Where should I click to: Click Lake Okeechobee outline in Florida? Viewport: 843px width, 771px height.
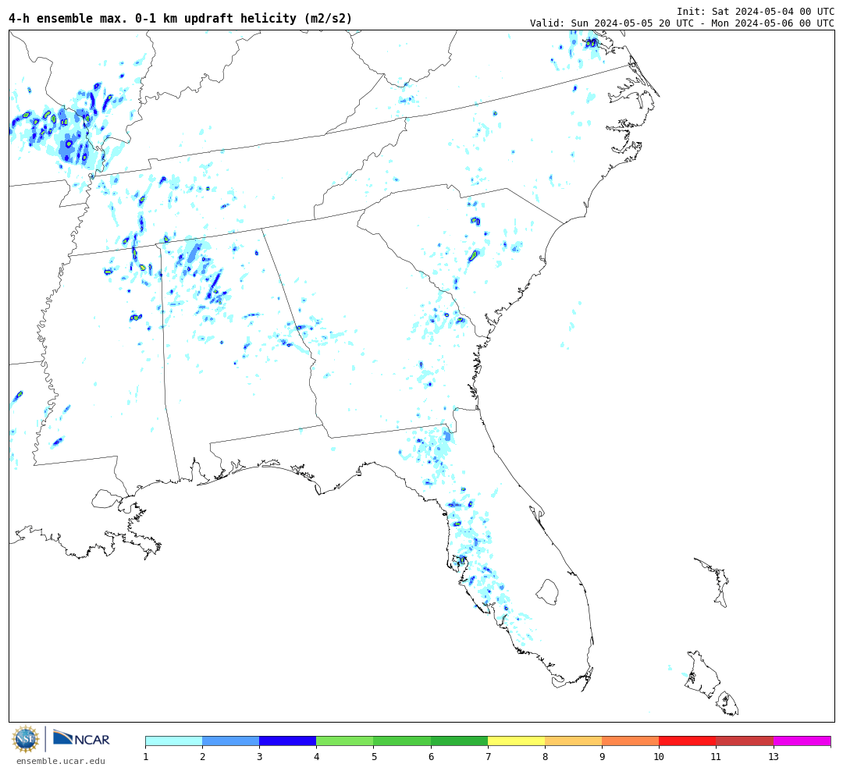pyautogui.click(x=547, y=592)
